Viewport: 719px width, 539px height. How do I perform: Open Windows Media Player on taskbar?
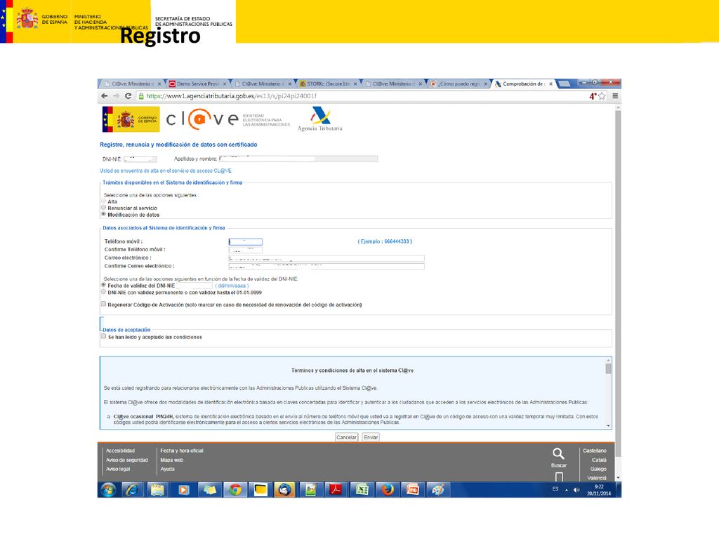[183, 490]
